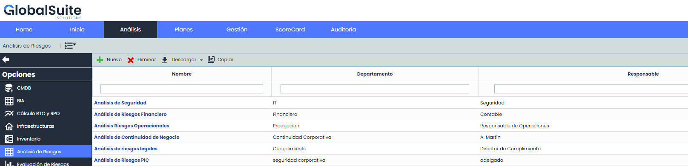Click the Eliminar button label
Viewport: 688px width, 166px height.
click(146, 60)
